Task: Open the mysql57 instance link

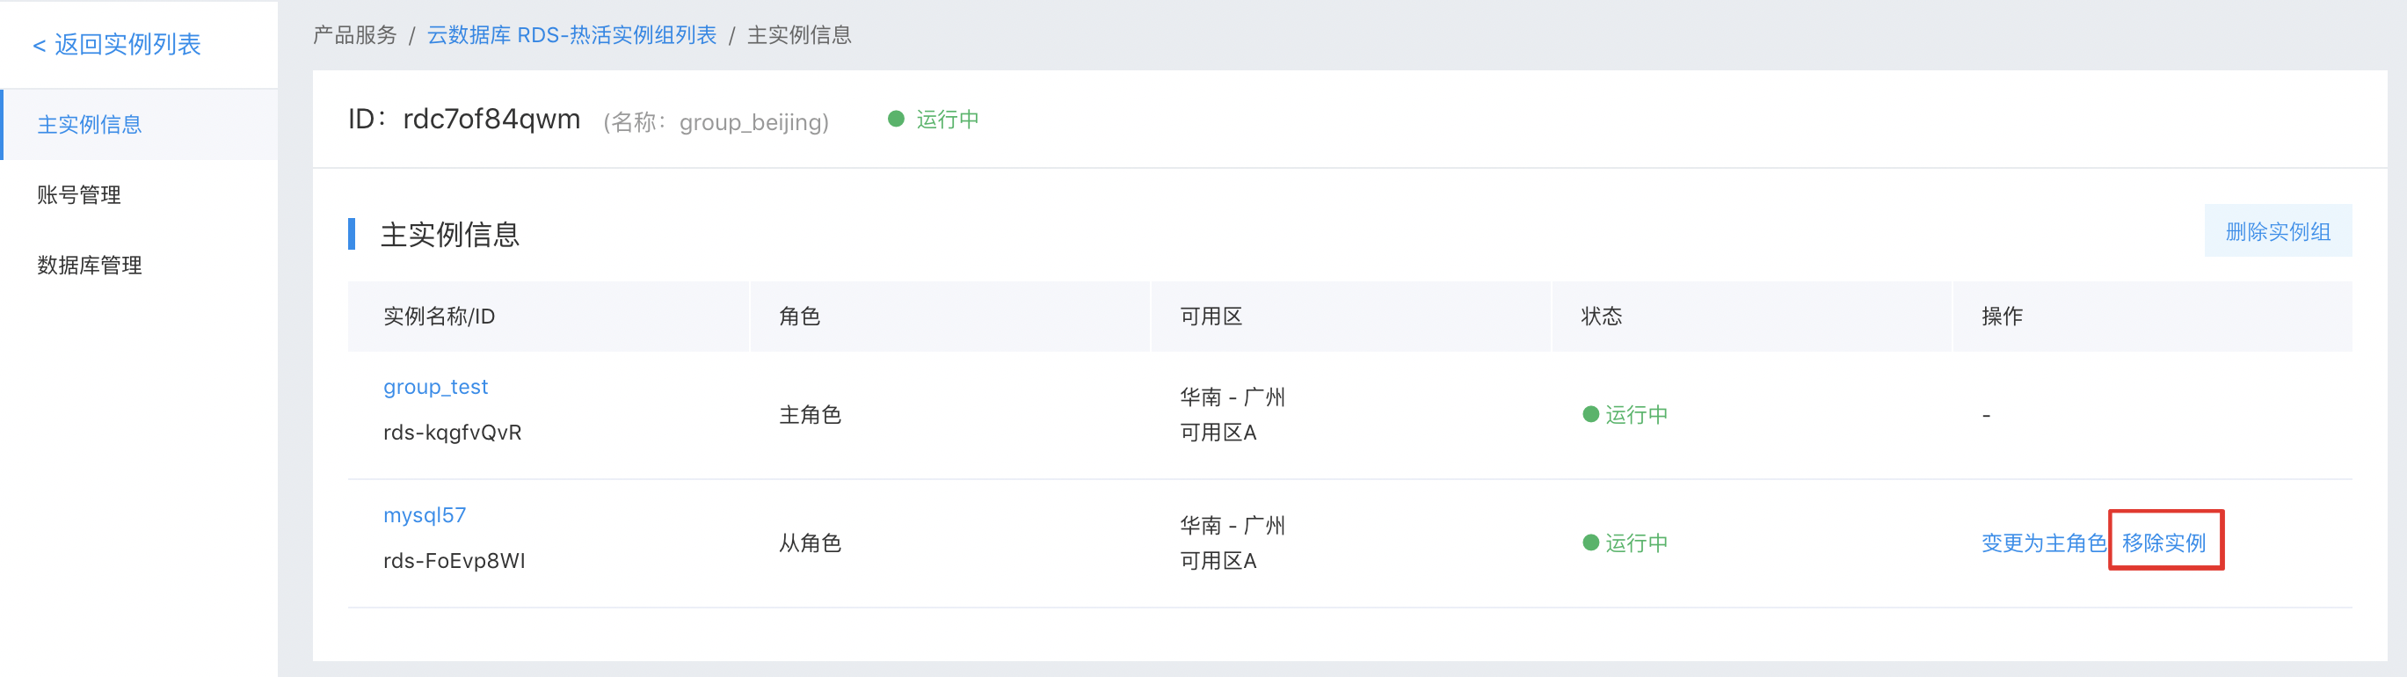Action: 425,515
